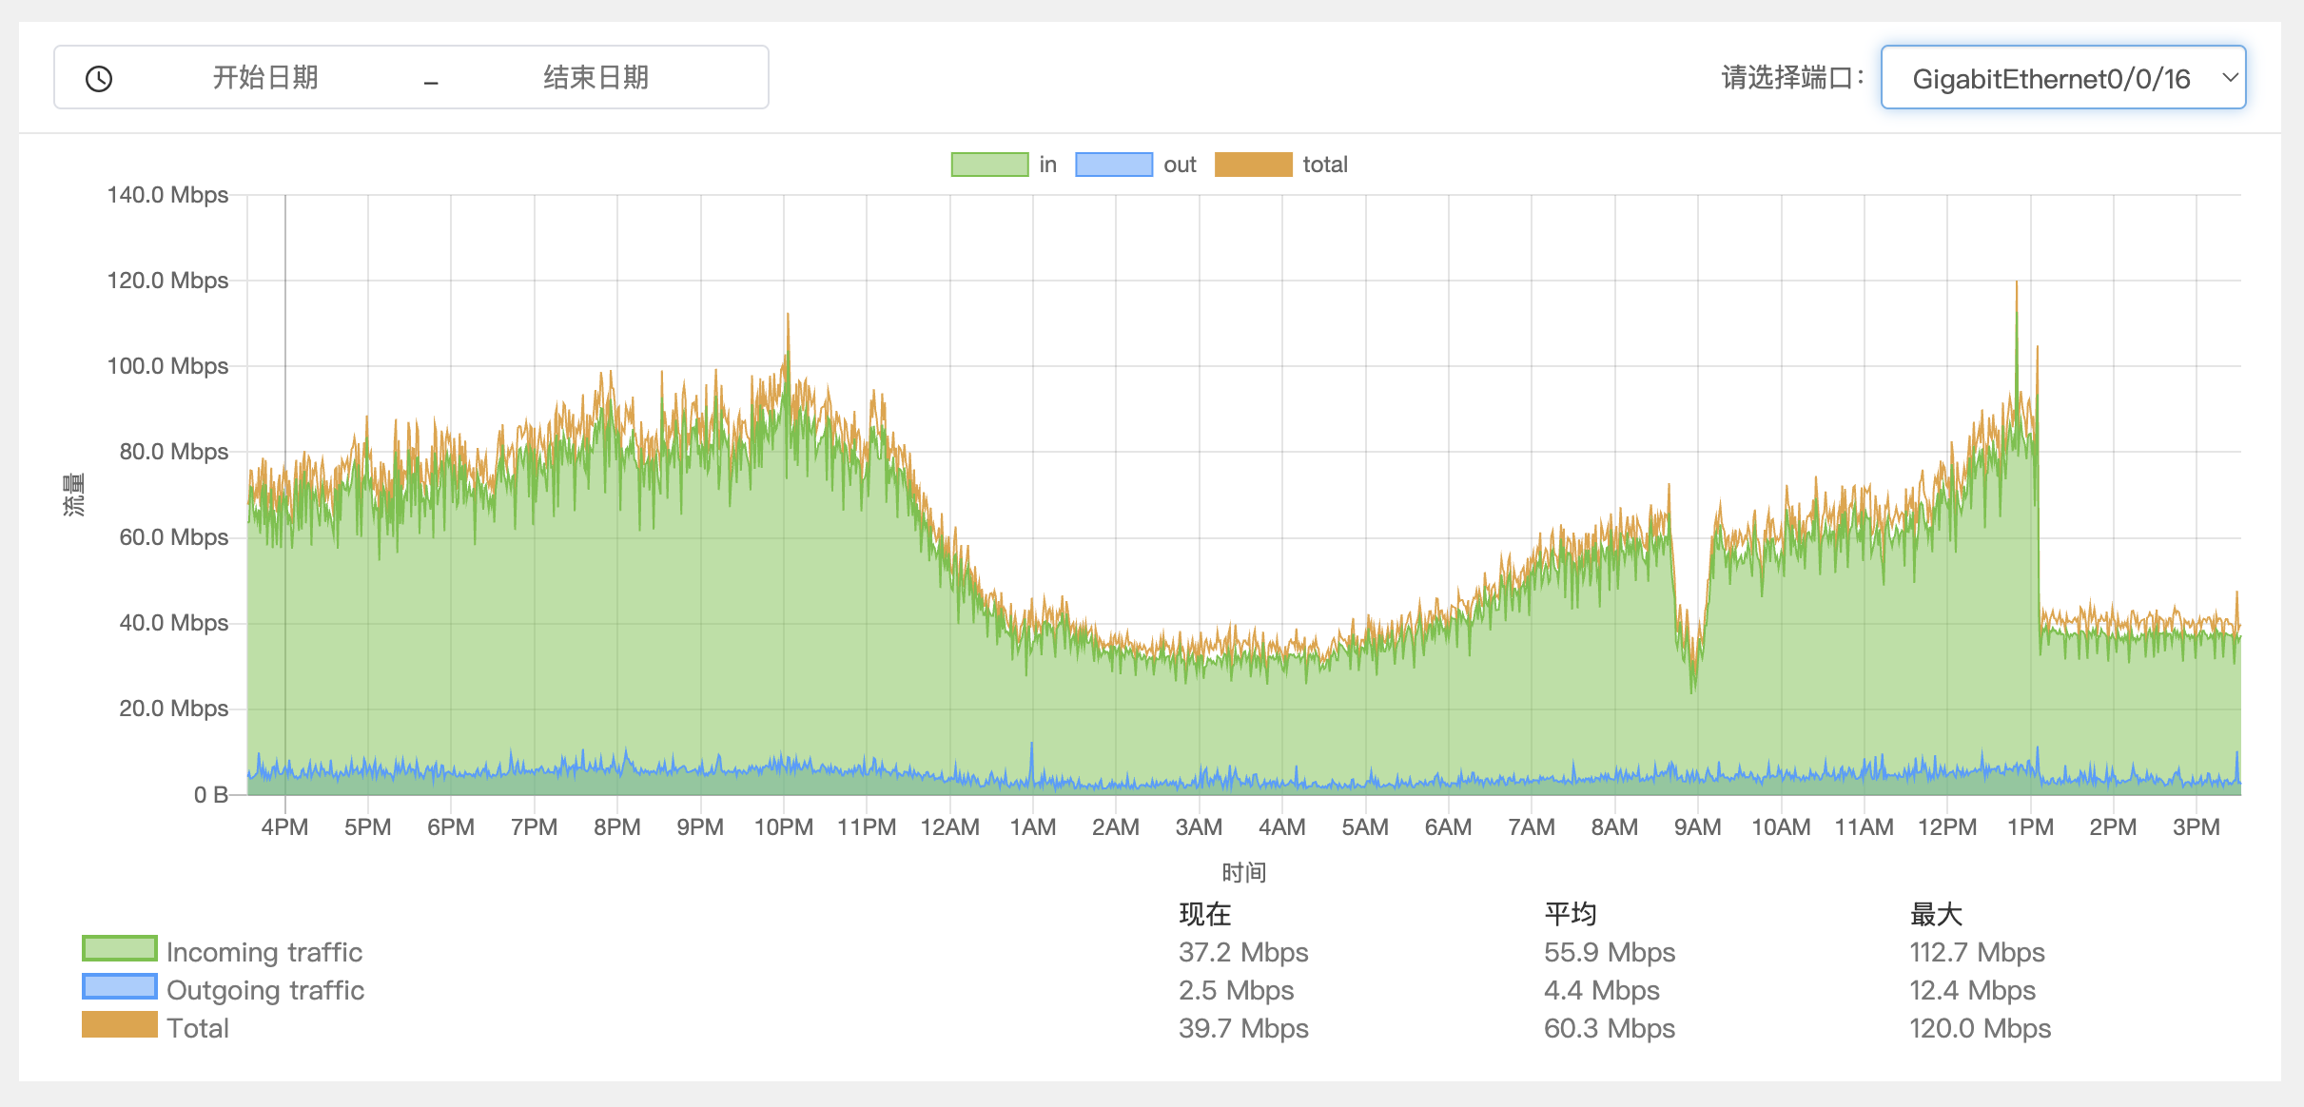Click maximum outgoing value 12.4 Mbps
The height and width of the screenshot is (1107, 2304).
pyautogui.click(x=1972, y=990)
